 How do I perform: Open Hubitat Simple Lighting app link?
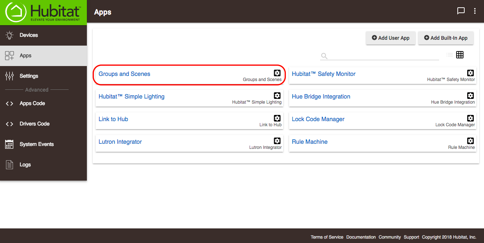pyautogui.click(x=131, y=97)
